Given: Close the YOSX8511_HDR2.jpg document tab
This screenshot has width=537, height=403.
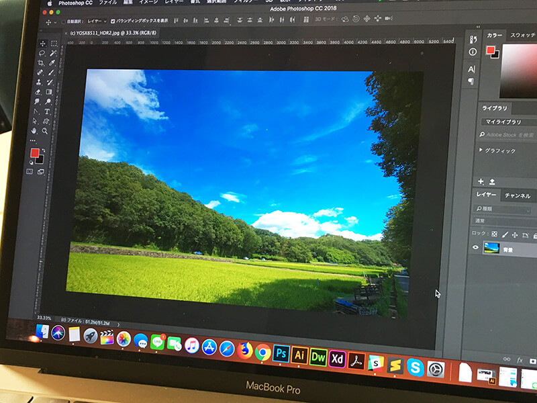Looking at the screenshot, I should [x=66, y=33].
